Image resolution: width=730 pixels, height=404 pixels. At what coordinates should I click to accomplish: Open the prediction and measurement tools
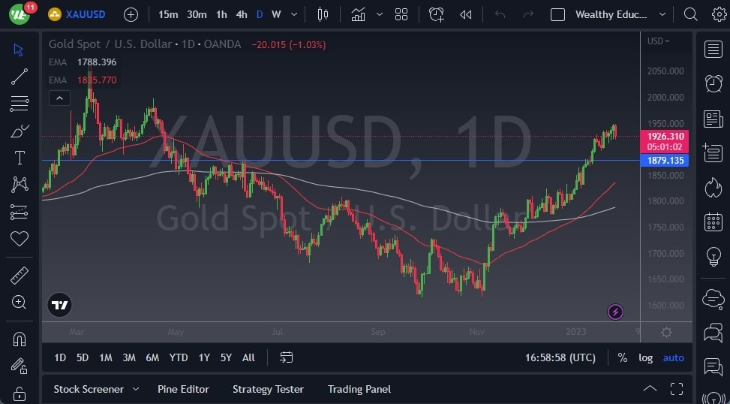[19, 212]
